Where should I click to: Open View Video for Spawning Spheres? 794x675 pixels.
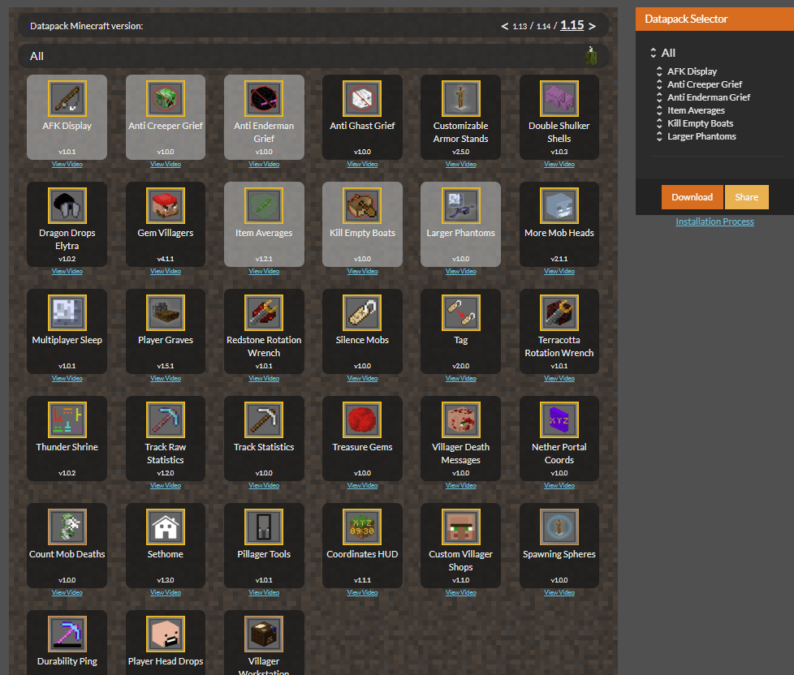(559, 592)
